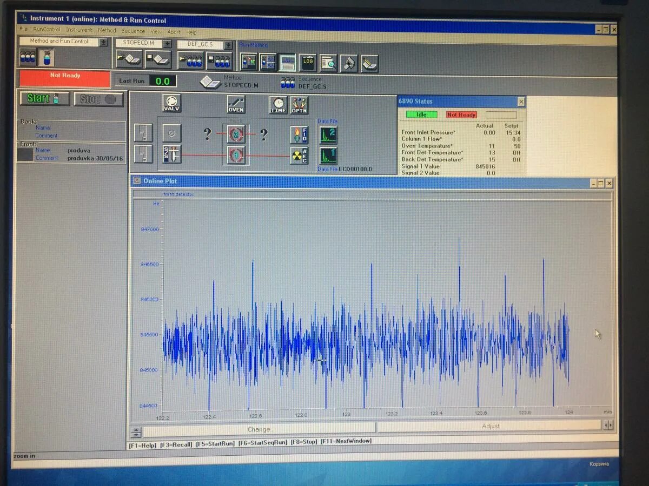Viewport: 649px width, 486px height.
Task: Click the Front Inlet Pressure row
Action: 461,132
